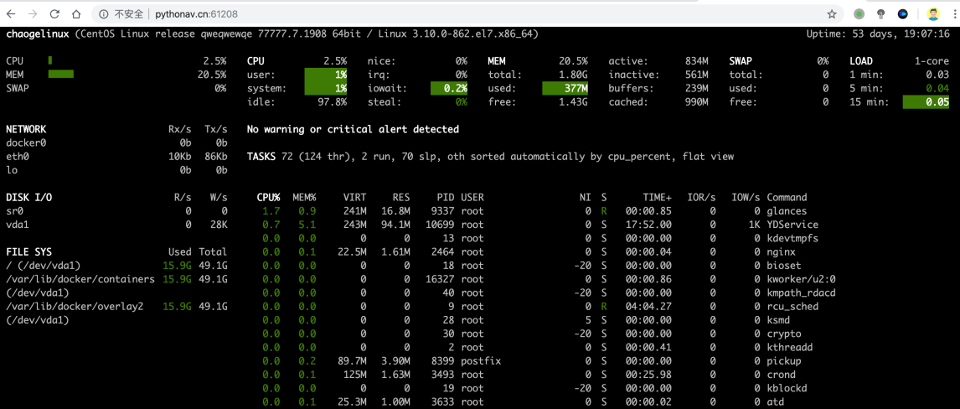Click the VIRT column header

(x=354, y=197)
